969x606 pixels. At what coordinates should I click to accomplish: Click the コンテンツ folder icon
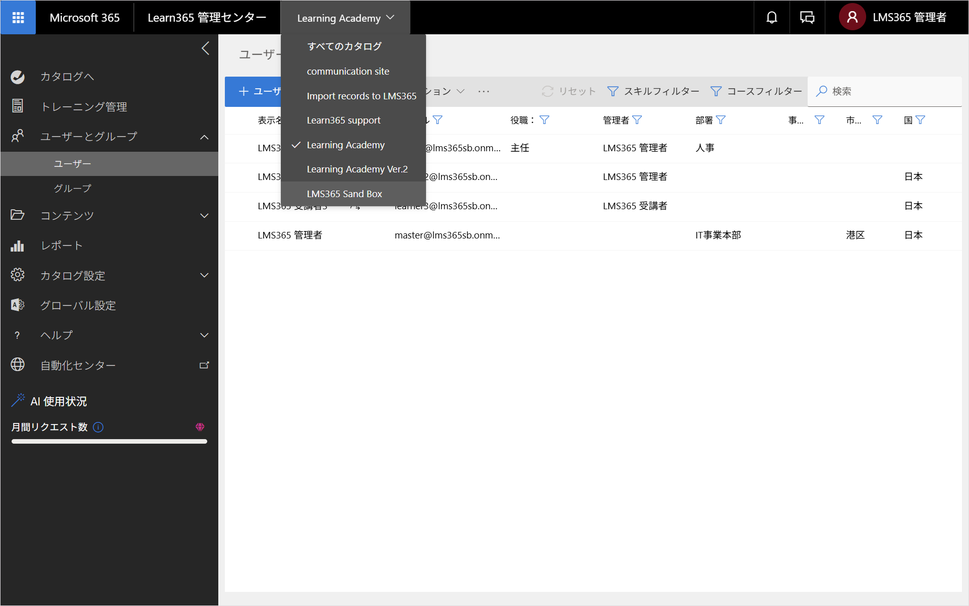[x=18, y=215]
